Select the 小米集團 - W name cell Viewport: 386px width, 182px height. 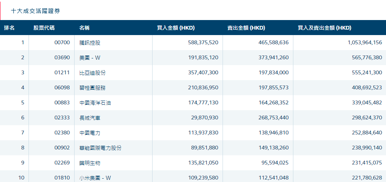click(95, 177)
